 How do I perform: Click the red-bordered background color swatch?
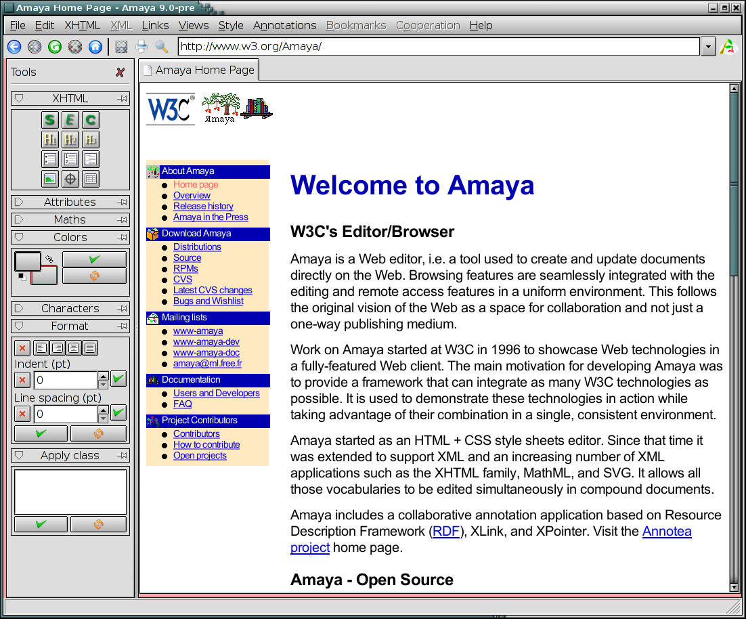45,276
